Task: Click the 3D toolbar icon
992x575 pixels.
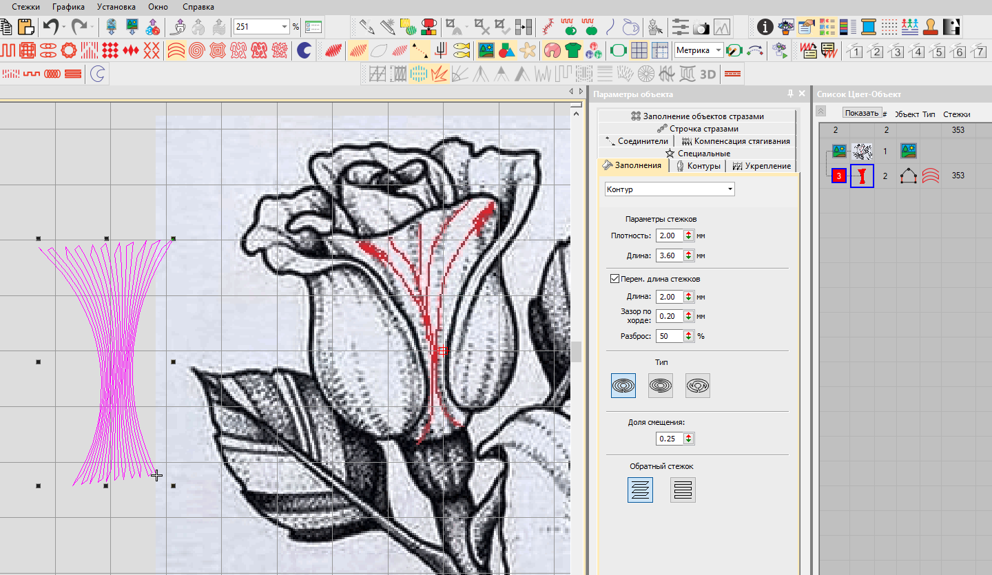Action: (x=707, y=74)
